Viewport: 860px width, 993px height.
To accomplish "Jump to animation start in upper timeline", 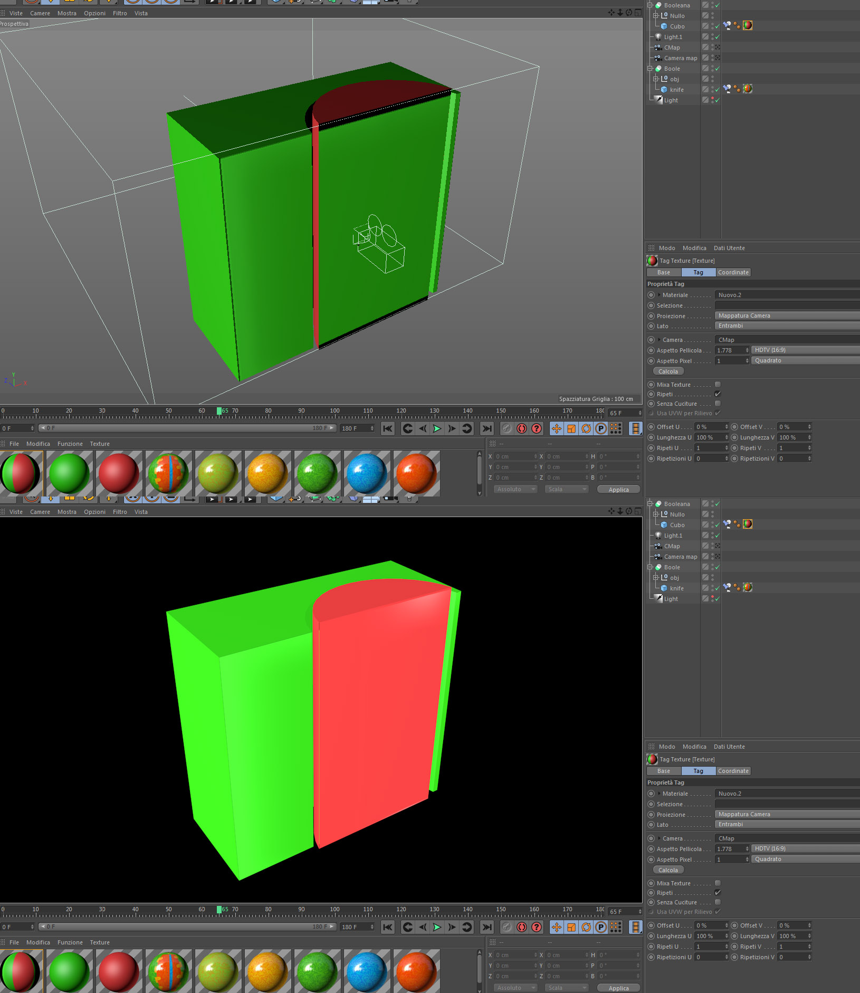I will point(388,428).
